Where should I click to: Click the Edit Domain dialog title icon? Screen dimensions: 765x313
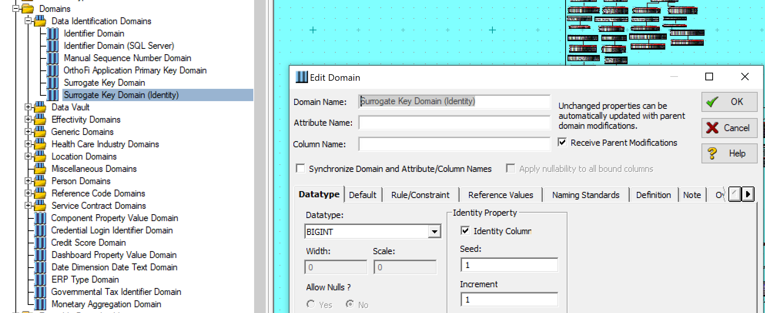(302, 77)
